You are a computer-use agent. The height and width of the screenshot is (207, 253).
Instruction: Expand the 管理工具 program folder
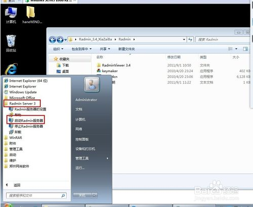tap(14, 149)
